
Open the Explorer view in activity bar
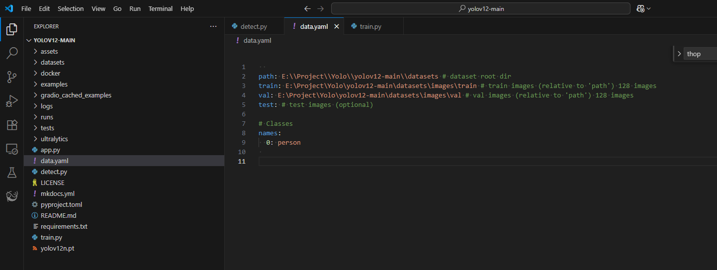[x=12, y=29]
